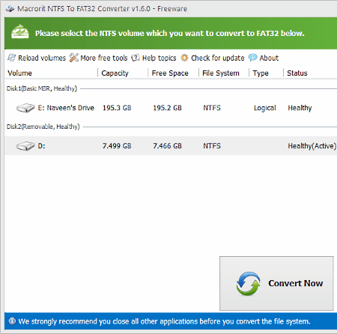337x334 pixels.
Task: Click the drive icon next to E: Naveen's Drive
Action: point(25,108)
